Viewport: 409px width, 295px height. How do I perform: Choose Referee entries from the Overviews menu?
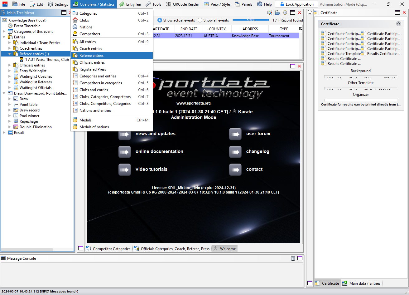click(x=112, y=56)
